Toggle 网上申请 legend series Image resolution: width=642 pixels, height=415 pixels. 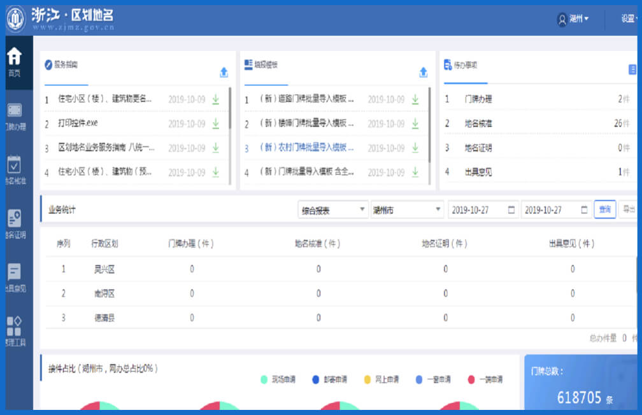(381, 380)
